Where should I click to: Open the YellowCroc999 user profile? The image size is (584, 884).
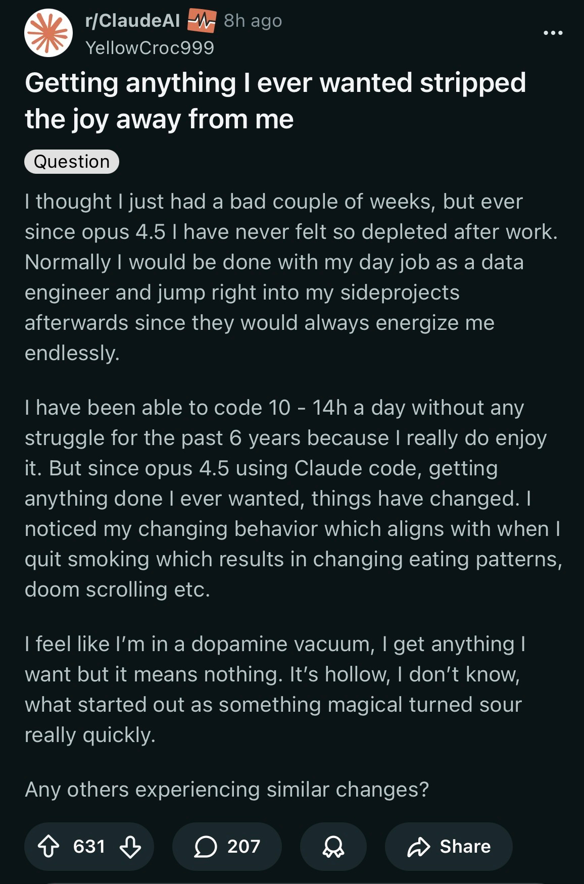(x=150, y=48)
